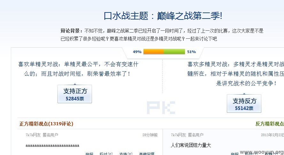Viewport: 284px width, 155px height.
Task: Click the 28分钟前 timestamp
Action: click(150, 135)
